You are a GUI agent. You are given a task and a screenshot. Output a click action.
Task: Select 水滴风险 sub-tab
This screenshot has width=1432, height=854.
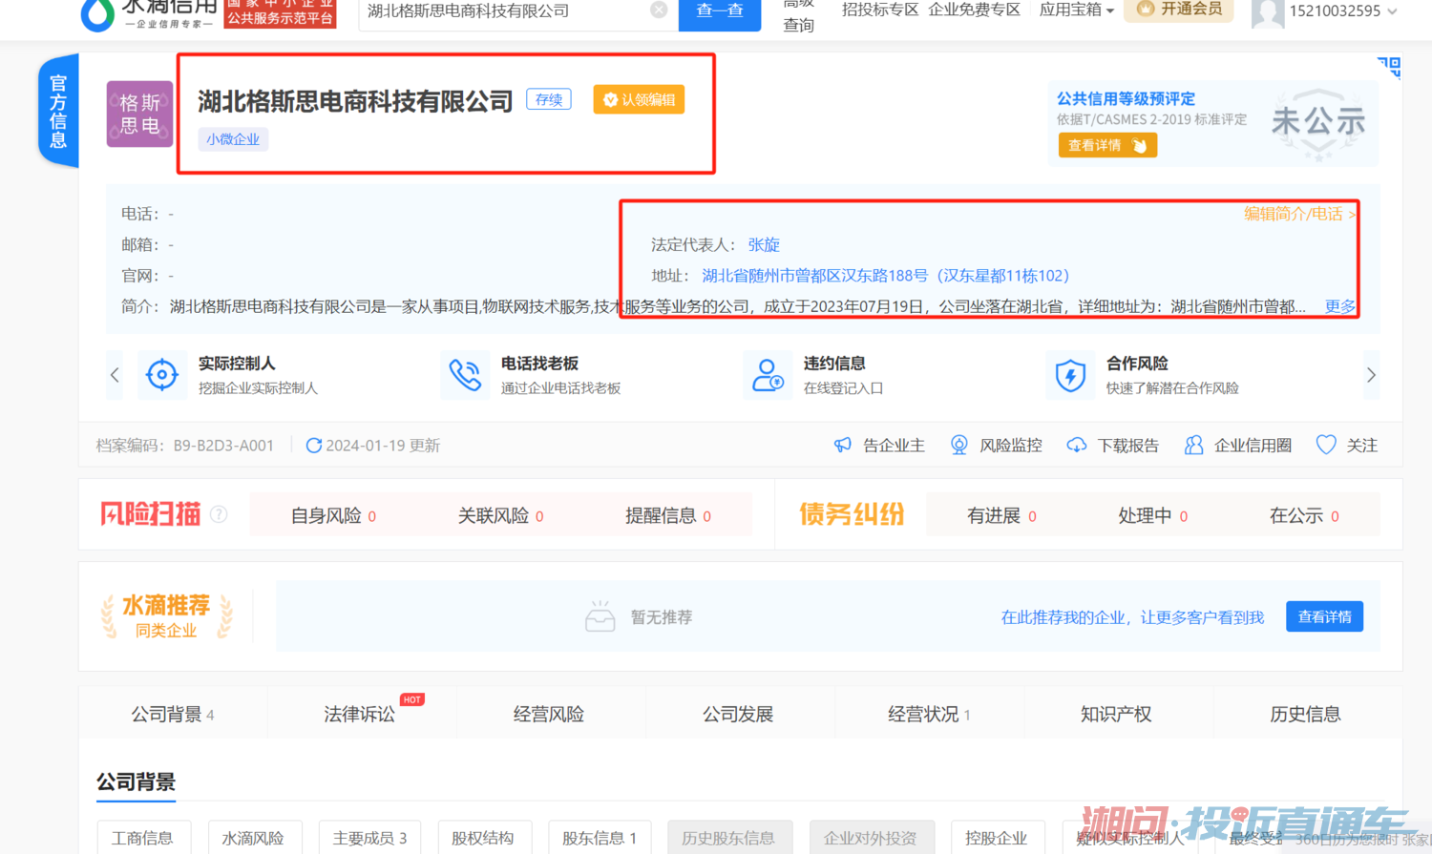click(x=253, y=838)
